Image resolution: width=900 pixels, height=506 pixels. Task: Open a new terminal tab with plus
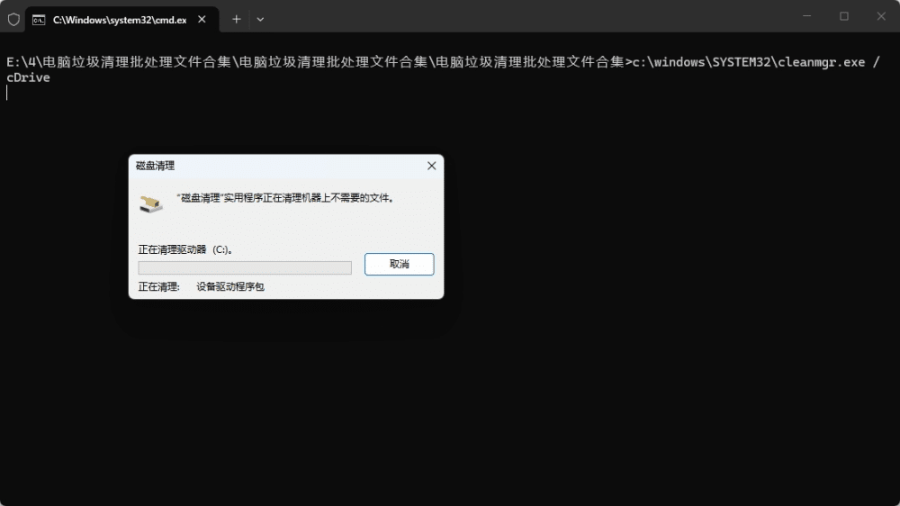pyautogui.click(x=236, y=20)
